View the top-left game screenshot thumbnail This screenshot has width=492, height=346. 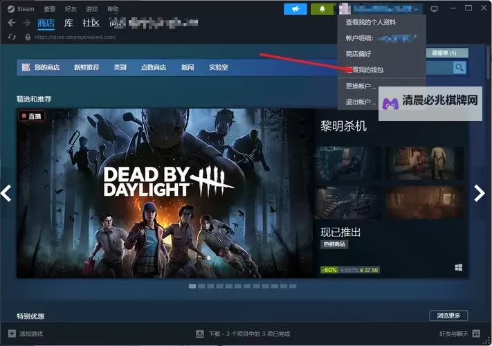347,163
